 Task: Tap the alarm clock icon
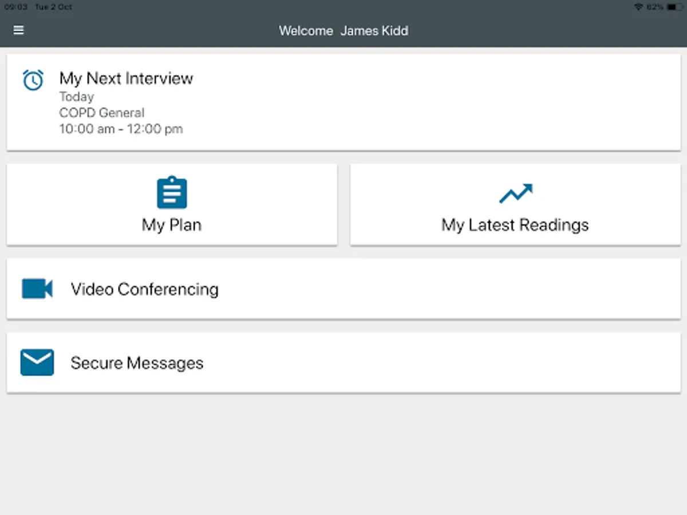click(33, 80)
